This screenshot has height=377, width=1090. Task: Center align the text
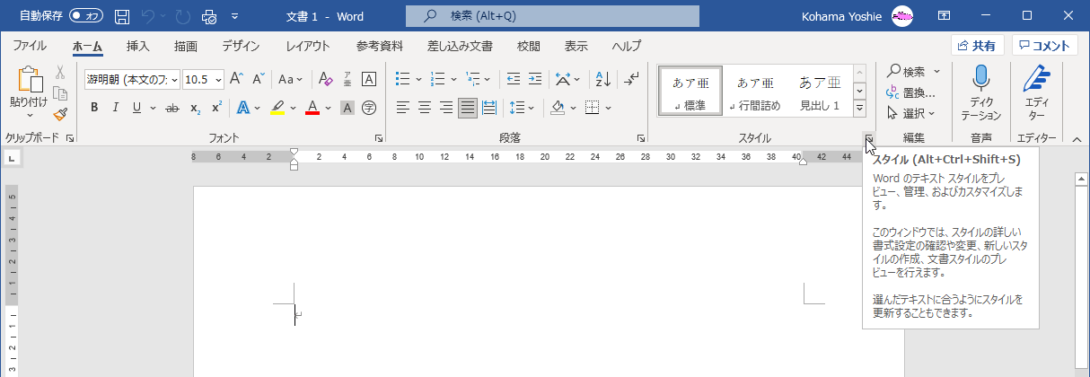425,109
